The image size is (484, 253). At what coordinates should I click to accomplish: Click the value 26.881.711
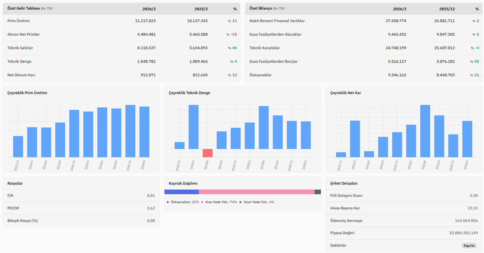(x=444, y=21)
